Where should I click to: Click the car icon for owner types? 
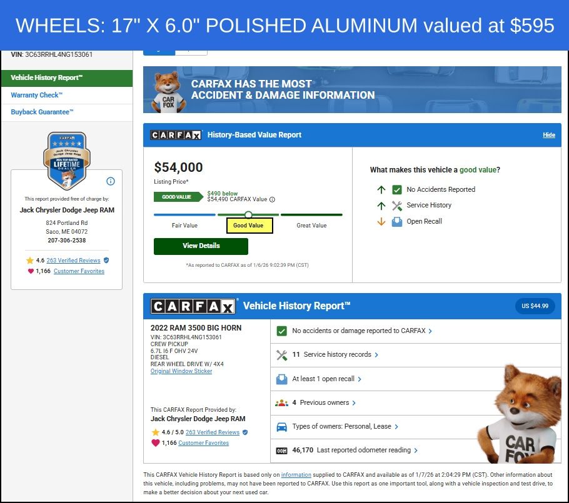[x=281, y=427]
